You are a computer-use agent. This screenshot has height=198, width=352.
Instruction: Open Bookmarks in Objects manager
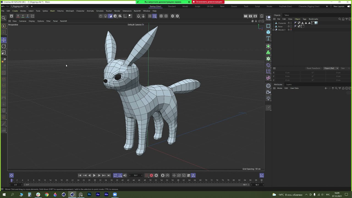click(x=313, y=19)
